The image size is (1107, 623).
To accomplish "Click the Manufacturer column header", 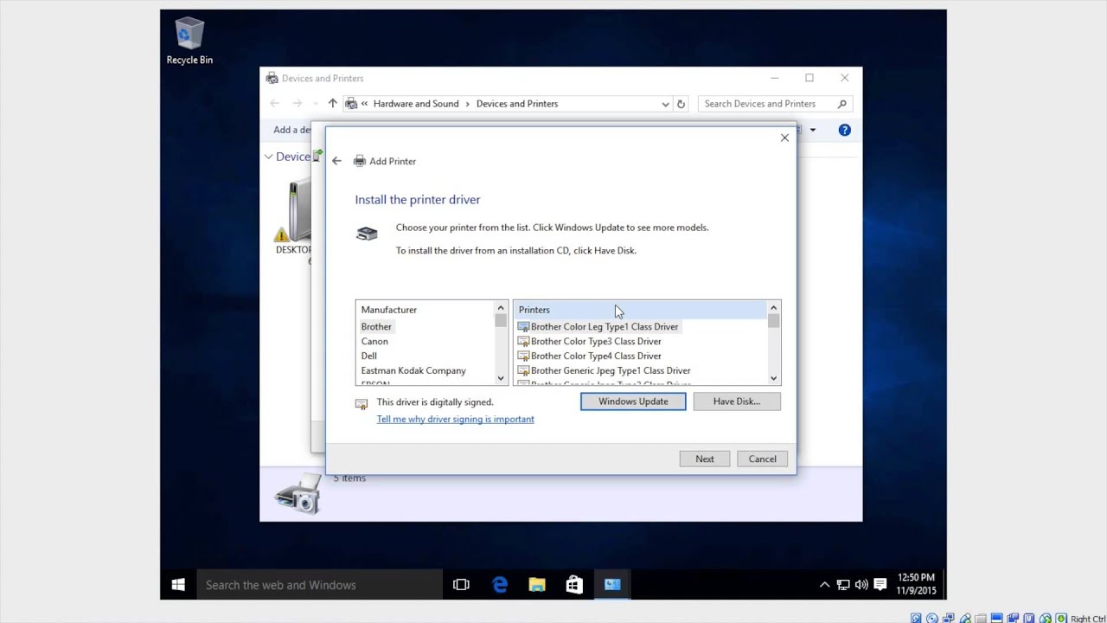I will (x=425, y=310).
